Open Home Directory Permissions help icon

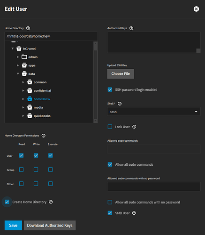(x=44, y=136)
